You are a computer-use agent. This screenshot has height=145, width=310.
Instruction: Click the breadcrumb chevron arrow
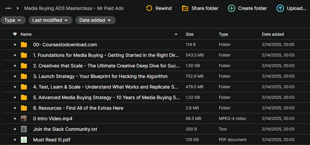18,9
